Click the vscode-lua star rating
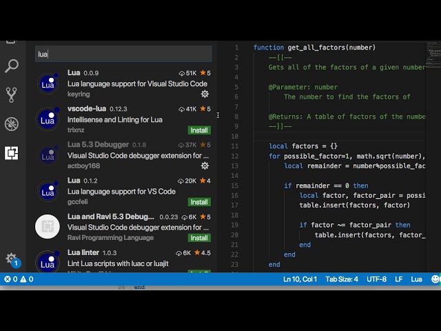Viewport: 441px width, 331px height. point(205,109)
